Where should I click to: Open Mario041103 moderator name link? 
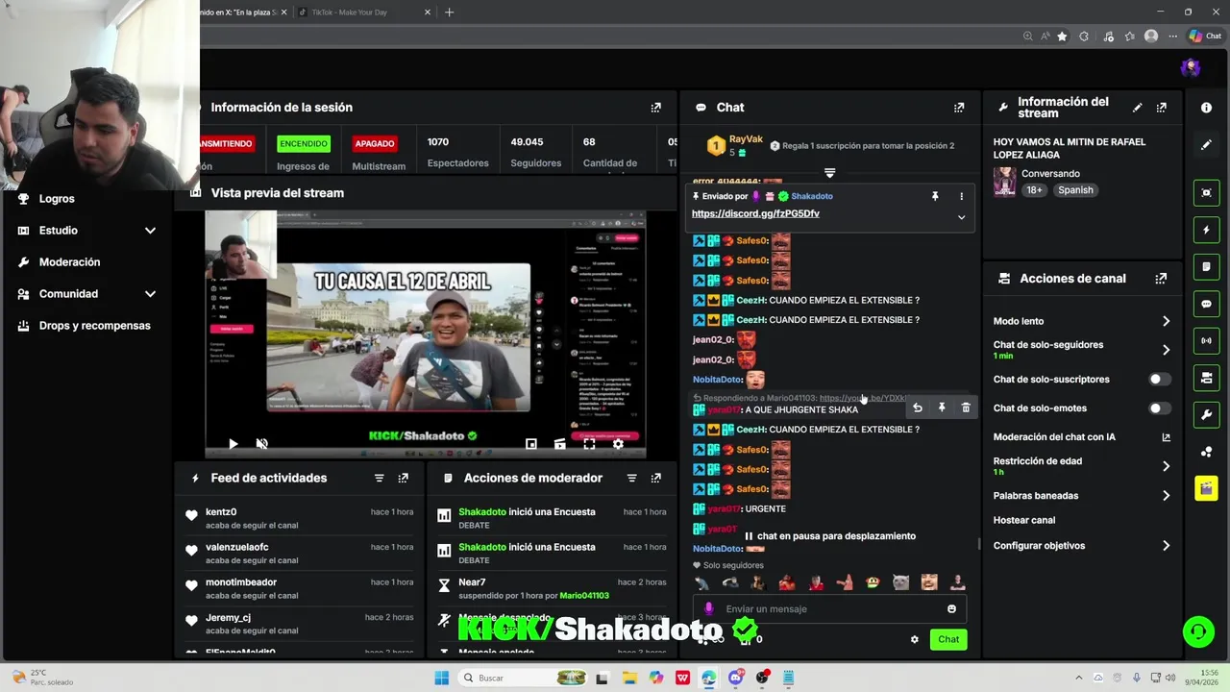[584, 596]
